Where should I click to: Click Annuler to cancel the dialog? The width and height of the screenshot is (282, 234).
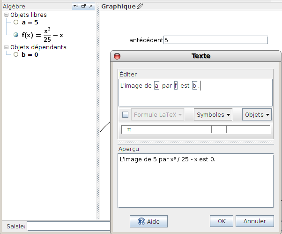point(255,221)
